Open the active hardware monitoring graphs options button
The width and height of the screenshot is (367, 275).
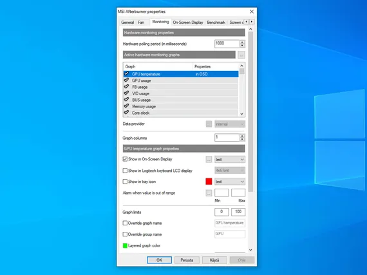pos(241,55)
